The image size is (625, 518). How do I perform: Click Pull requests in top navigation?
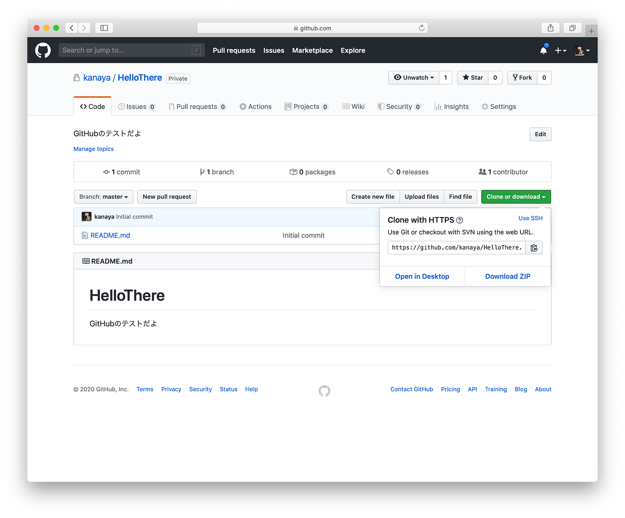pos(234,50)
